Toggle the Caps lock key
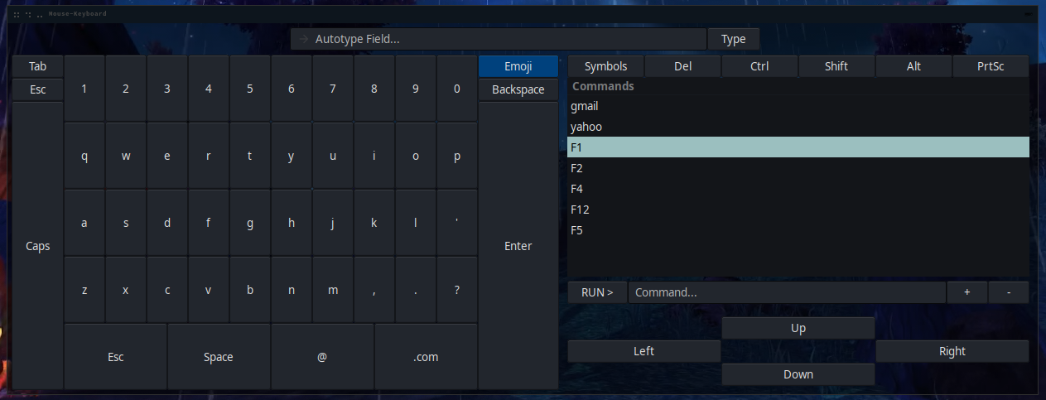1046x400 pixels. tap(38, 246)
